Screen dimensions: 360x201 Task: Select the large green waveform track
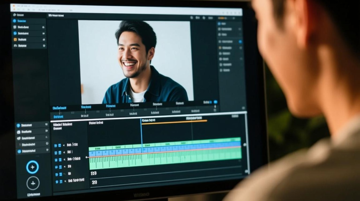click(x=165, y=159)
